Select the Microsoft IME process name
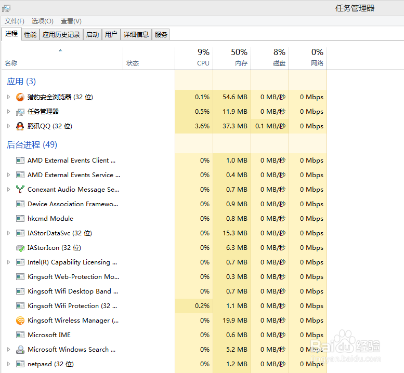Image resolution: width=404 pixels, height=373 pixels. (49, 335)
